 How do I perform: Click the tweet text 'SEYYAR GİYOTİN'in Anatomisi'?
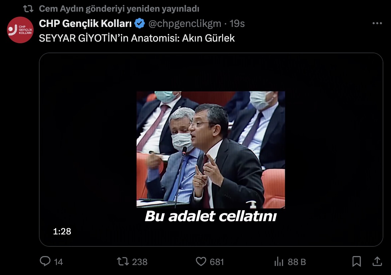point(109,38)
